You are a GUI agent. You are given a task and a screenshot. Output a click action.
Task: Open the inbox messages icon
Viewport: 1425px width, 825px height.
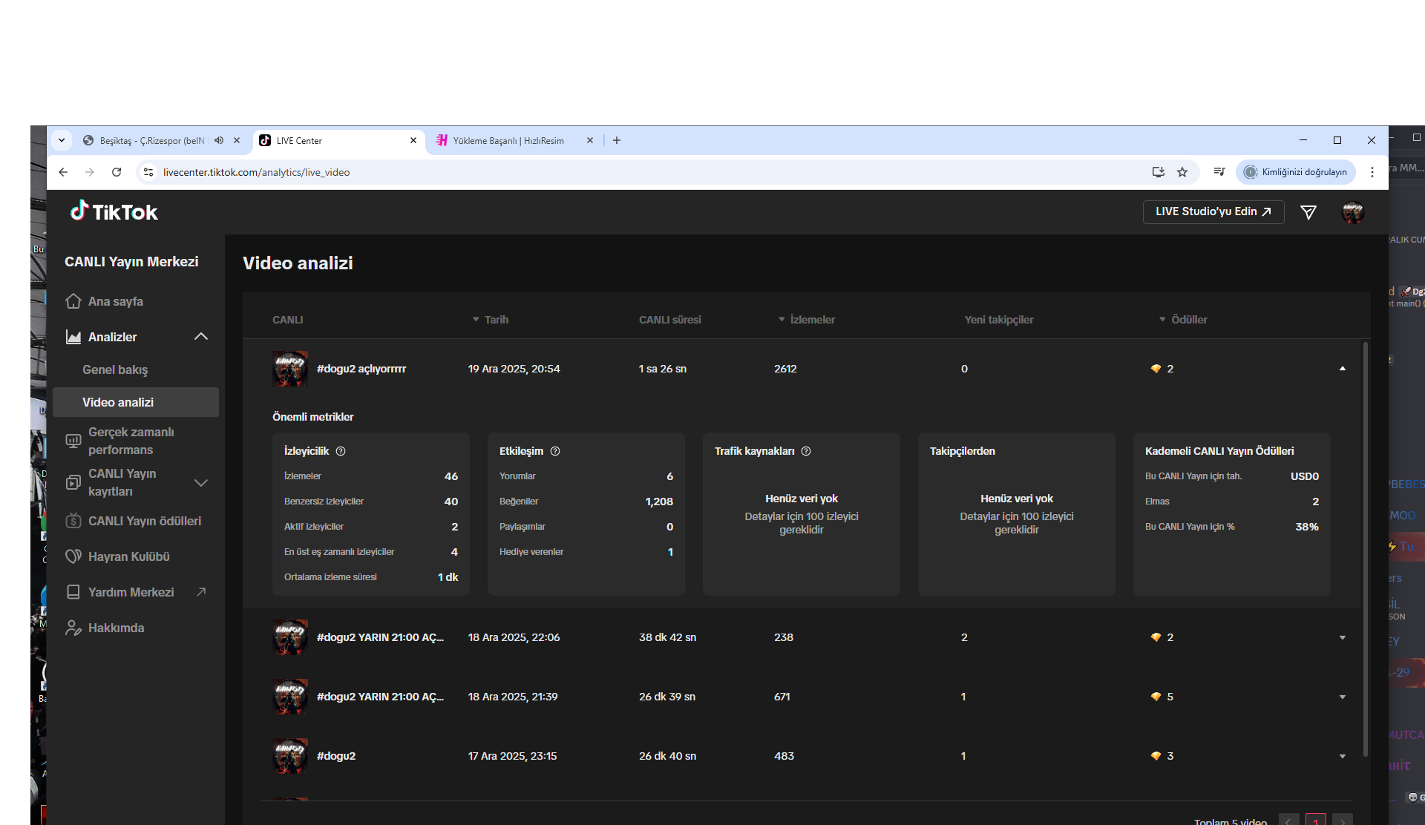(x=1308, y=212)
